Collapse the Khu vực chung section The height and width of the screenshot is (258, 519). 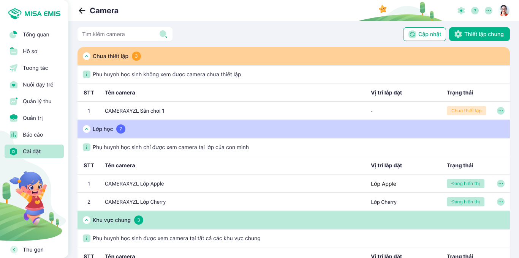(86, 220)
